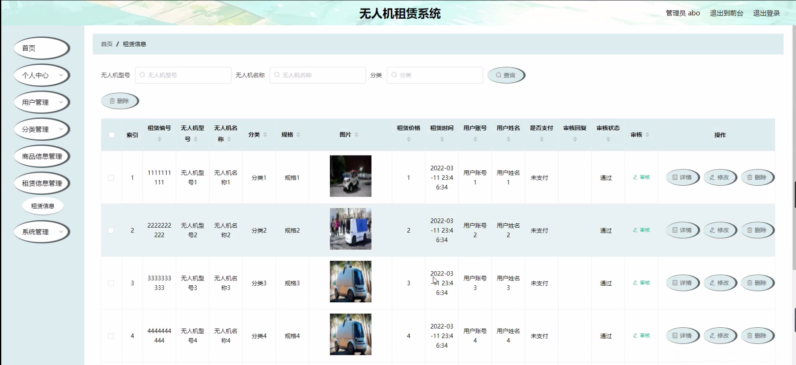Expand the 用户管理 sidebar menu

pos(42,102)
